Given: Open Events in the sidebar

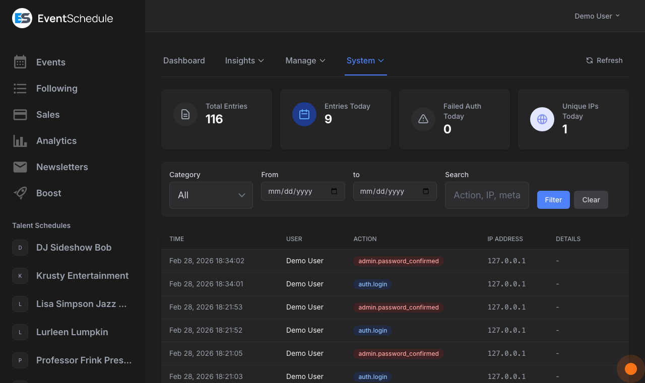Looking at the screenshot, I should coord(51,62).
